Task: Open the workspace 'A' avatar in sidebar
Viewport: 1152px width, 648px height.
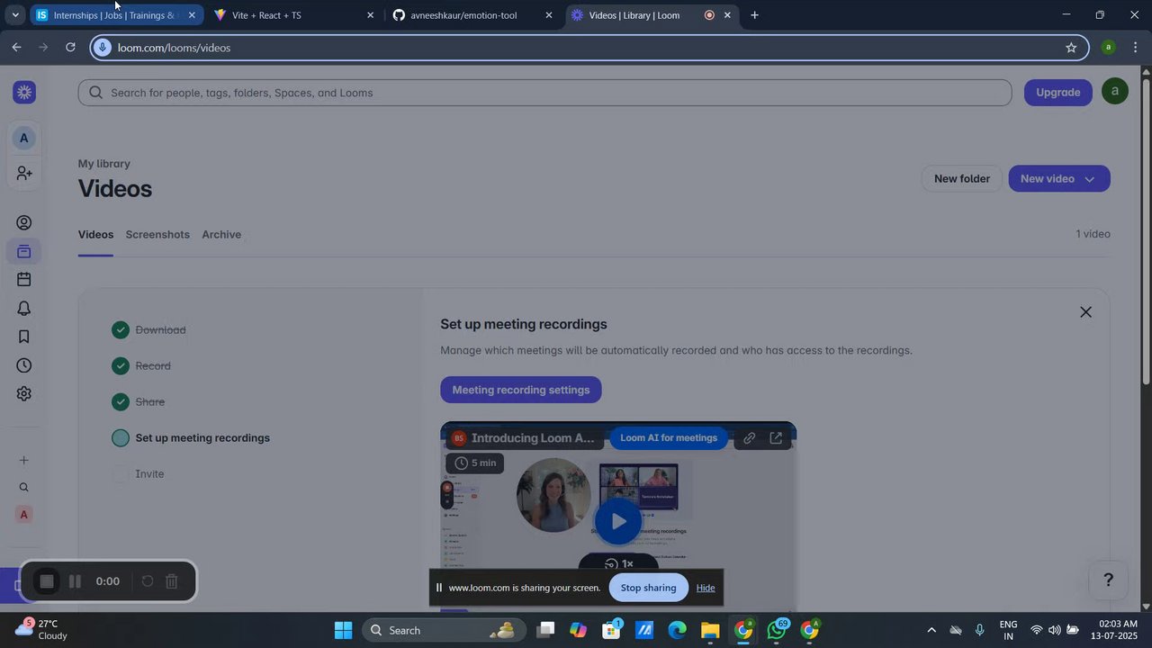Action: pyautogui.click(x=24, y=139)
